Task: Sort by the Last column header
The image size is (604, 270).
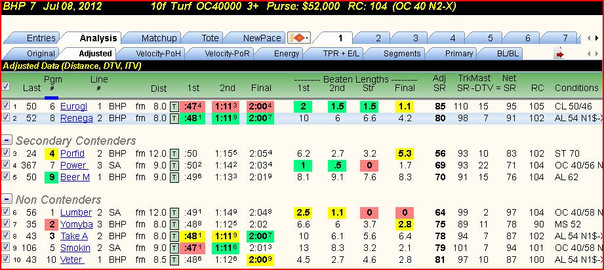Action: (31, 88)
